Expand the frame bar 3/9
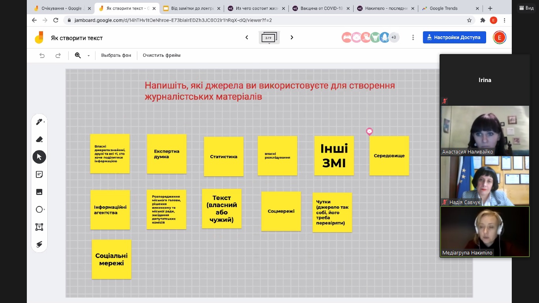 (269, 38)
